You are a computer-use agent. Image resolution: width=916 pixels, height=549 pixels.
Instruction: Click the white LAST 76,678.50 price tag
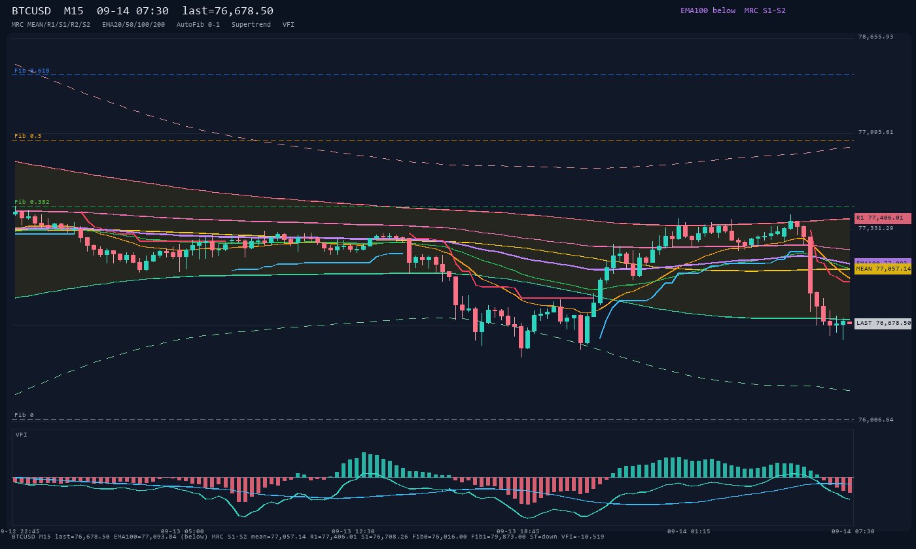click(x=883, y=323)
